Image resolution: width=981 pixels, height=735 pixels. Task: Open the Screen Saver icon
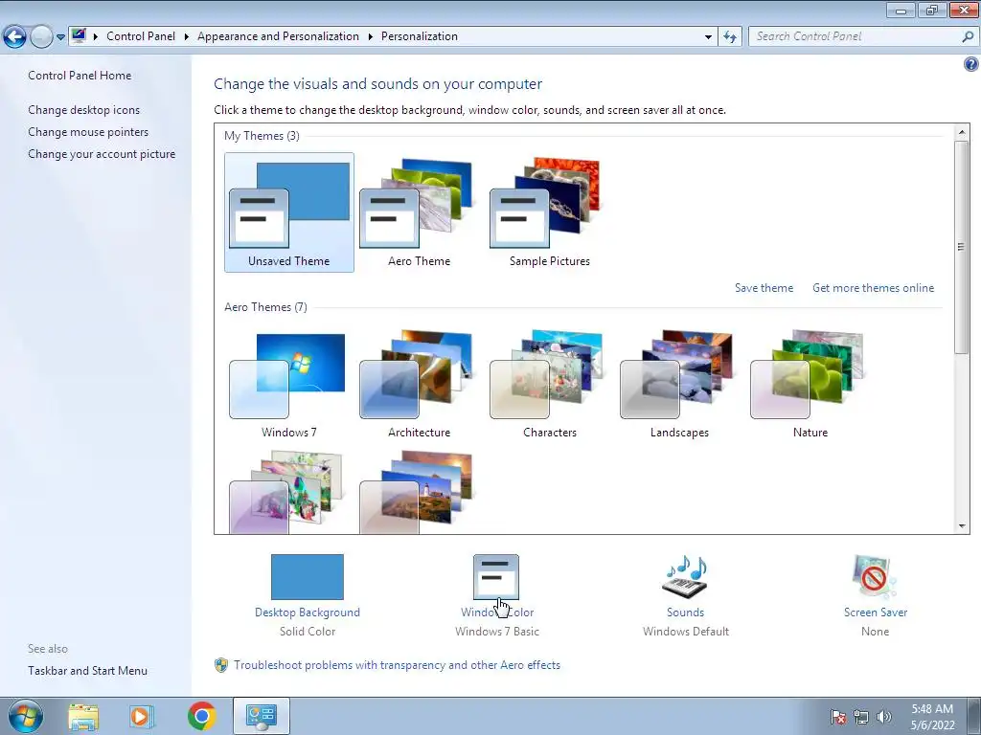(875, 576)
